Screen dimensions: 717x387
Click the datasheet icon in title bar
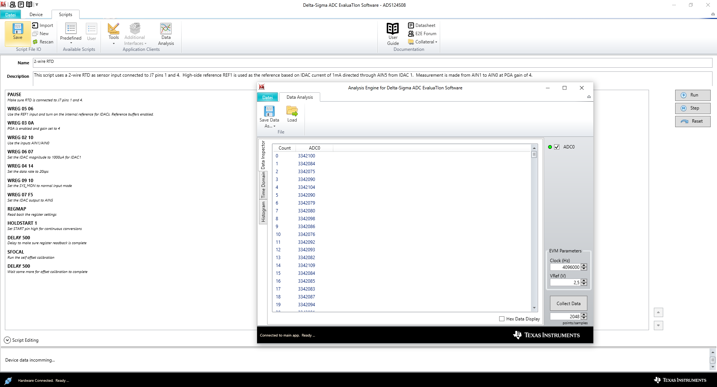[21, 4]
